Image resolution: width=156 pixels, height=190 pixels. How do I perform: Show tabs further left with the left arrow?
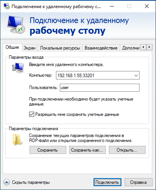(143, 47)
